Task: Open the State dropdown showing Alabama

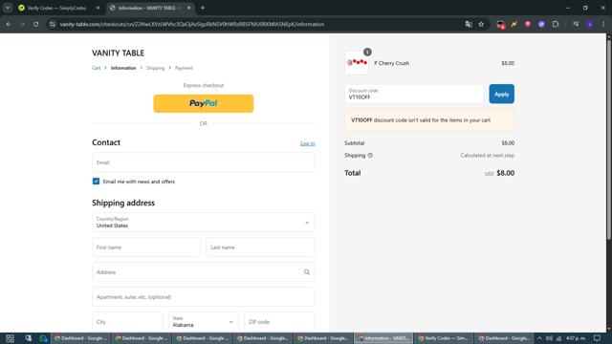Action: click(x=204, y=322)
